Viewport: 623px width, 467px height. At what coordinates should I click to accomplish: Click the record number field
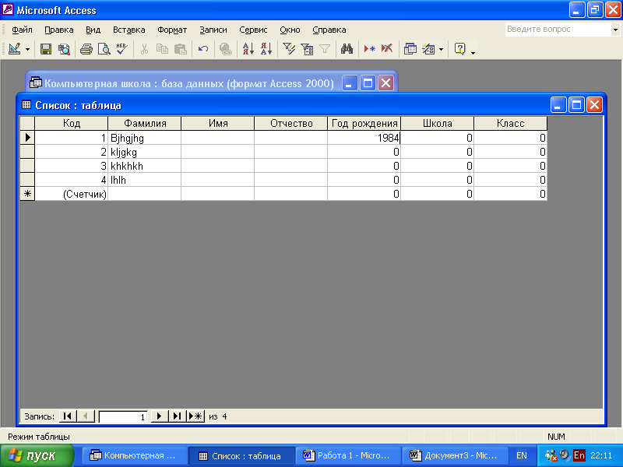click(x=123, y=416)
